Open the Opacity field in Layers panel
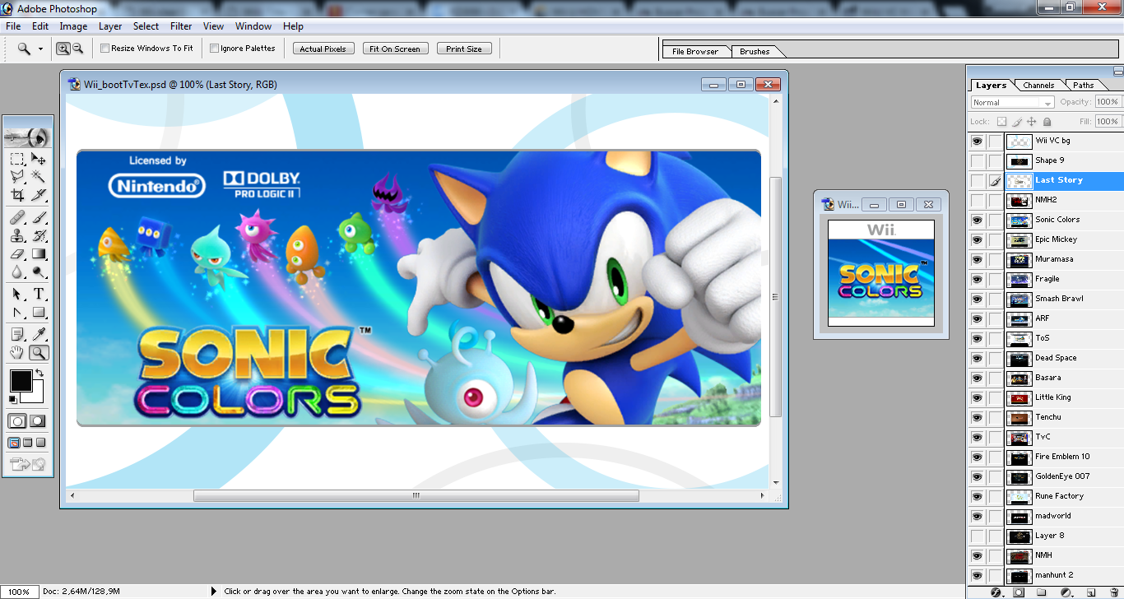This screenshot has width=1124, height=599. [x=1107, y=102]
